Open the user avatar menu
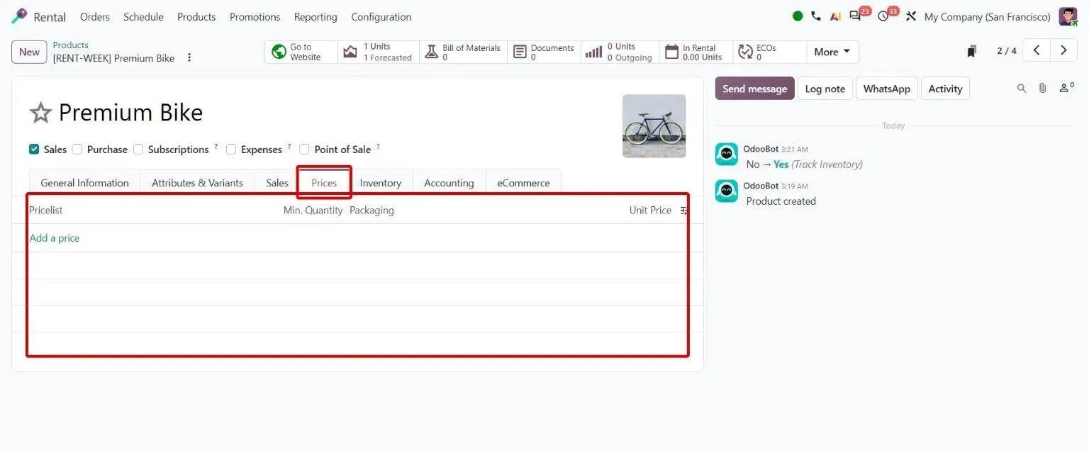The height and width of the screenshot is (453, 1089). 1068,16
